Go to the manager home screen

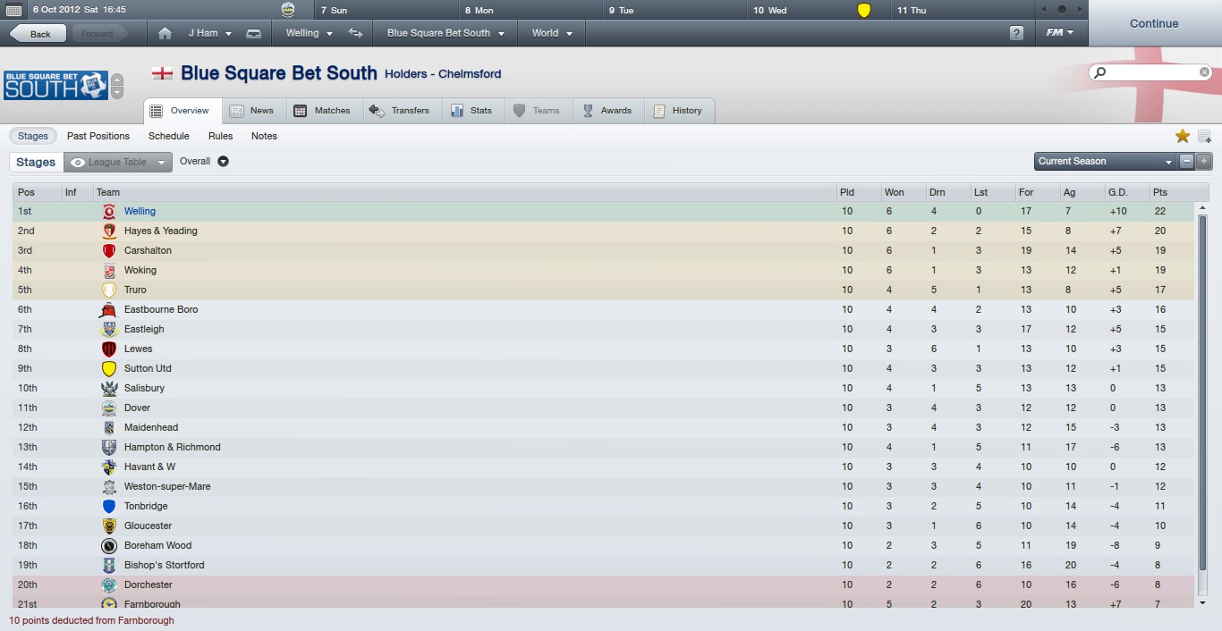(x=165, y=33)
